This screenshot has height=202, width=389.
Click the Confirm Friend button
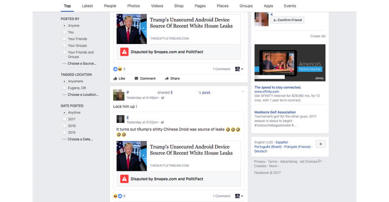tap(287, 20)
